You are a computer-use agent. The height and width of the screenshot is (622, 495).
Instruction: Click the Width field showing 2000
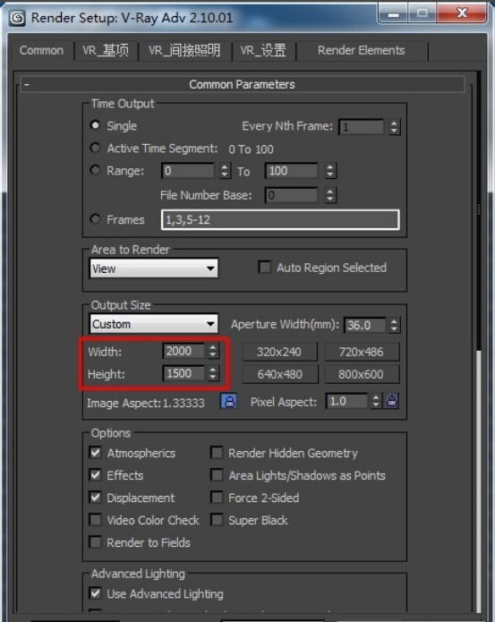[x=183, y=351]
